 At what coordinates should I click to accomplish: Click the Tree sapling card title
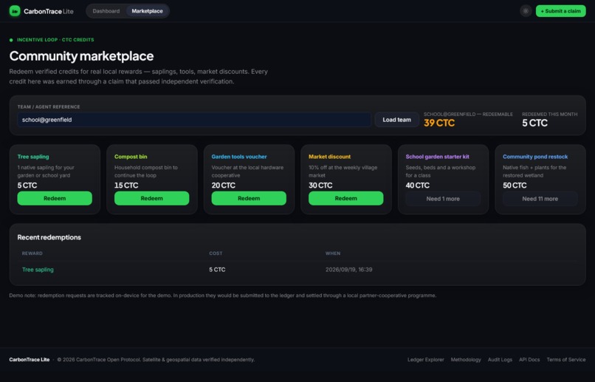point(33,157)
